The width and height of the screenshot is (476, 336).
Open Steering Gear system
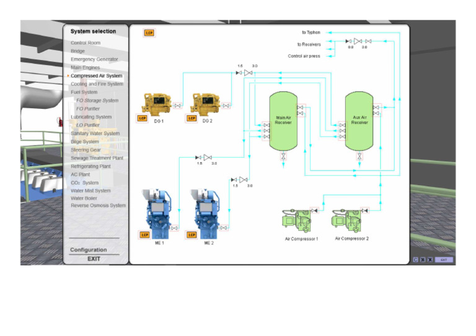point(86,150)
